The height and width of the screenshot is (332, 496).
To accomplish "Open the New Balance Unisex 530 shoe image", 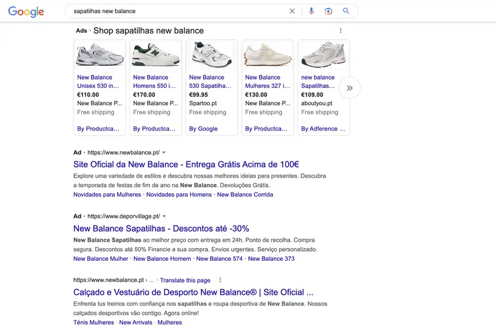I will pyautogui.click(x=100, y=55).
